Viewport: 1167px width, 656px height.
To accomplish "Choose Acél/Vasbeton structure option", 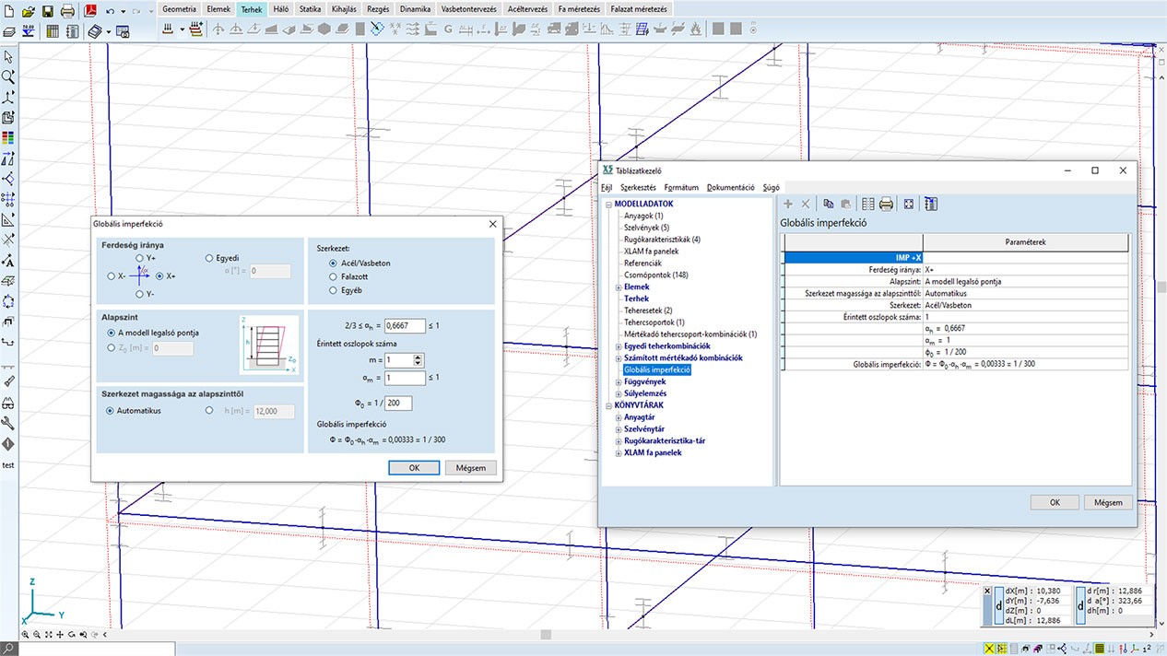I will (x=334, y=263).
